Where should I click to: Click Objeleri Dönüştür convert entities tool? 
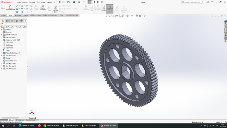pos(43,7)
